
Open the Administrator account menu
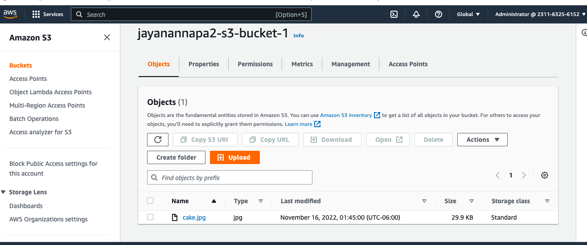coord(539,14)
